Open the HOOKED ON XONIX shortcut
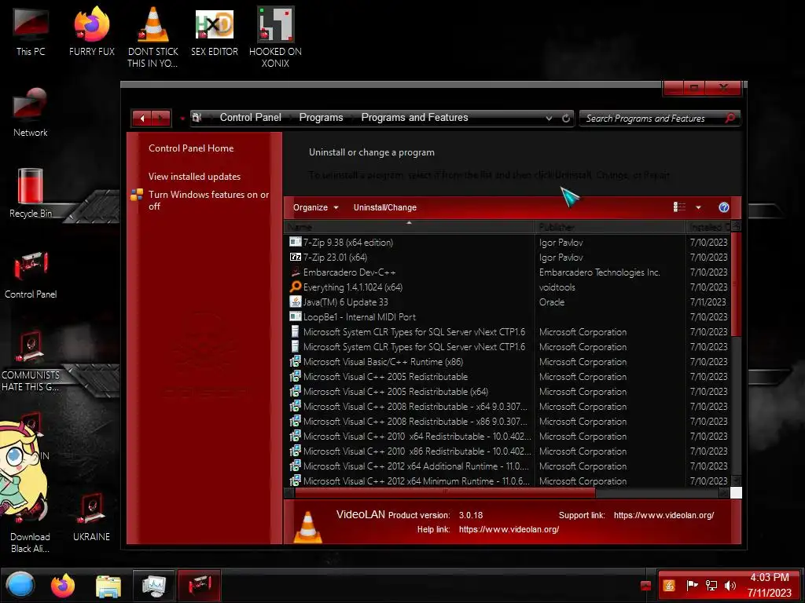The width and height of the screenshot is (805, 603). (x=275, y=37)
